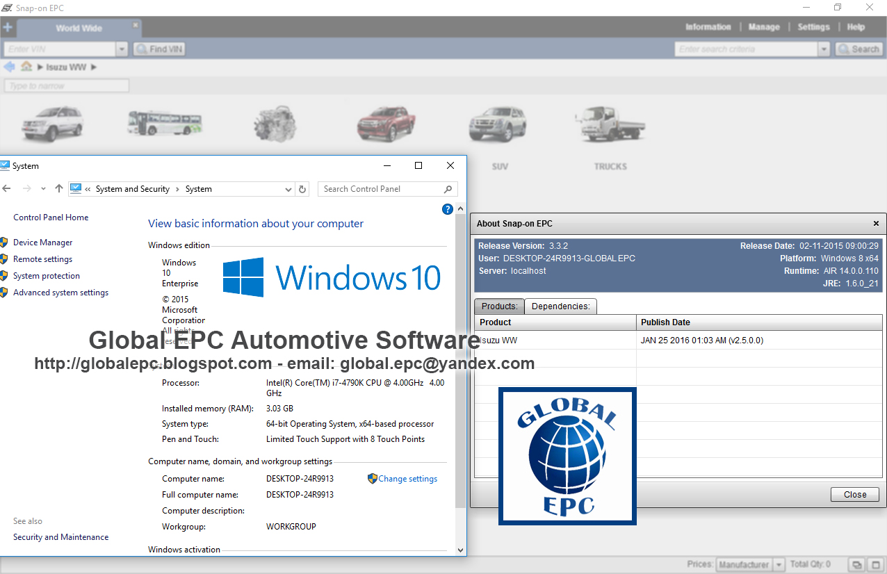Open the Prices Manufacturer dropdown
The image size is (887, 574).
tap(751, 564)
